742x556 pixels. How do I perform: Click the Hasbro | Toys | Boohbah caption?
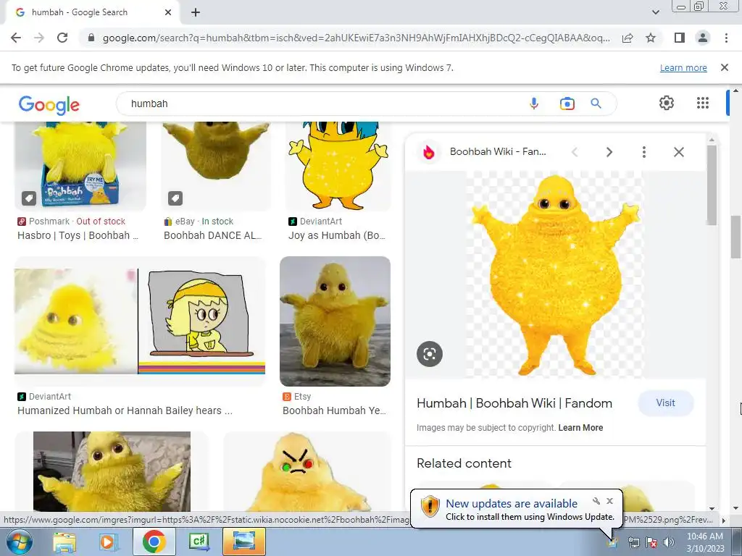coord(78,235)
